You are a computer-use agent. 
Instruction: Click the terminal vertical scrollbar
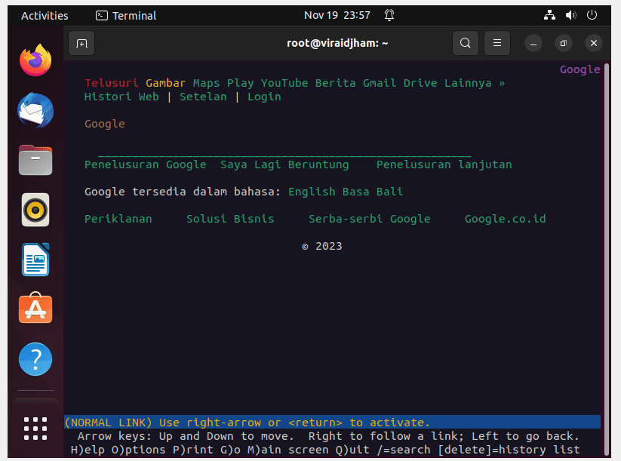(x=607, y=259)
